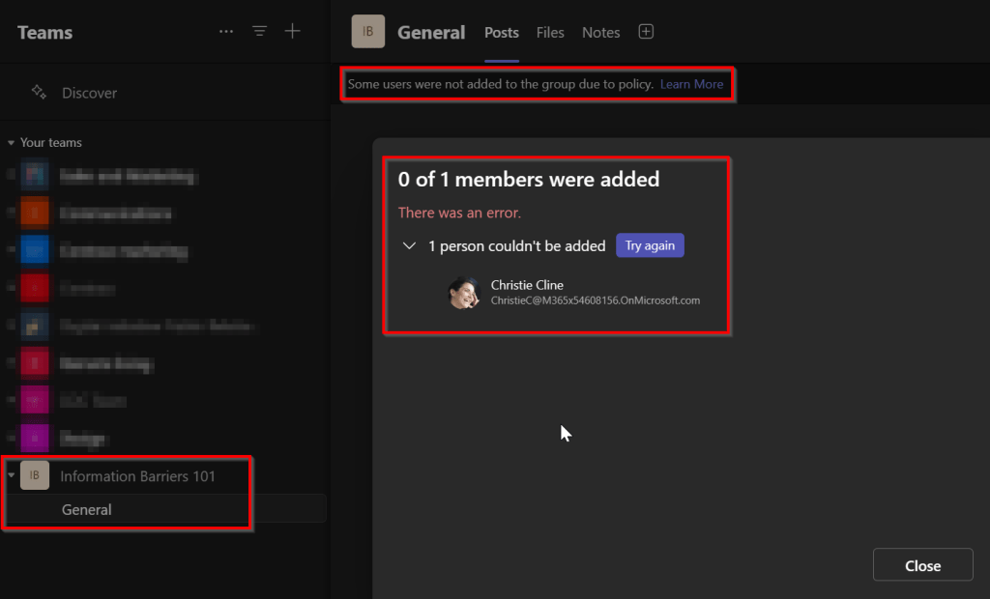
Task: Open the Notes tab
Action: (600, 32)
